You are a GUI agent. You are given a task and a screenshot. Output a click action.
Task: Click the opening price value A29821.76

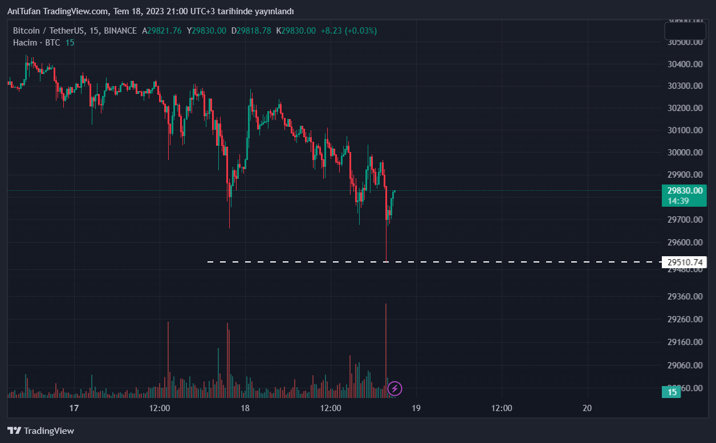pos(162,31)
